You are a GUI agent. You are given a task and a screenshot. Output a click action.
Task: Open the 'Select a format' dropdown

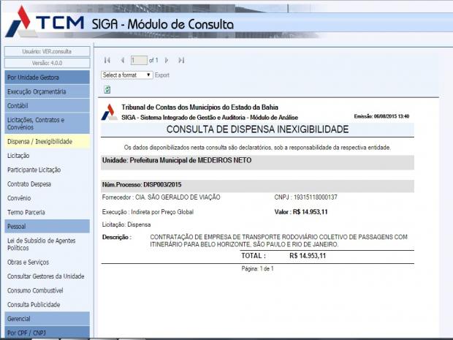pos(126,75)
